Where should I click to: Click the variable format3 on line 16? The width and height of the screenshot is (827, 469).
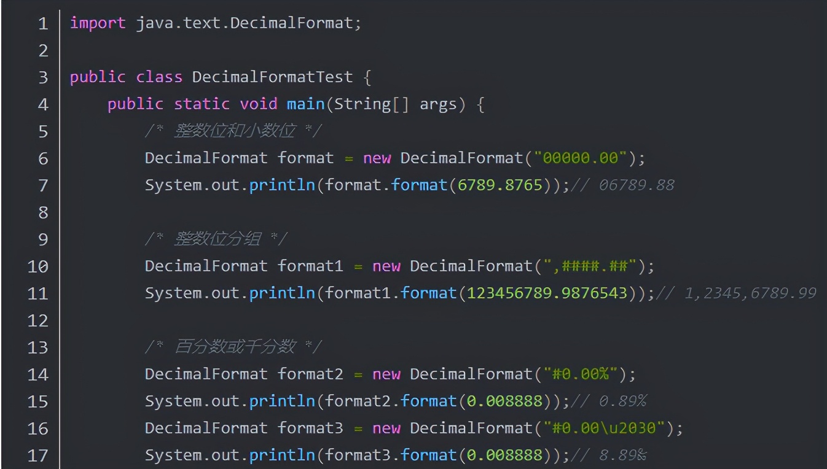click(310, 428)
